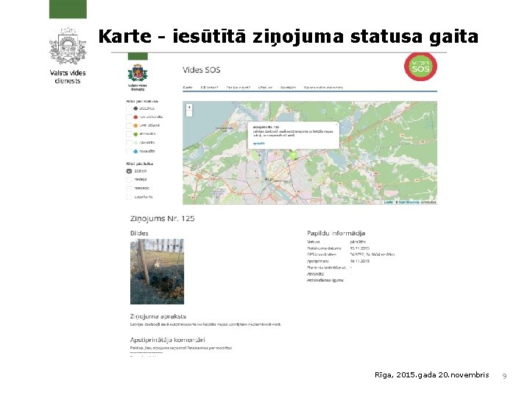The height and width of the screenshot is (398, 530).
Task: Toggle the dark grey status filter checkbox
Action: (129, 108)
